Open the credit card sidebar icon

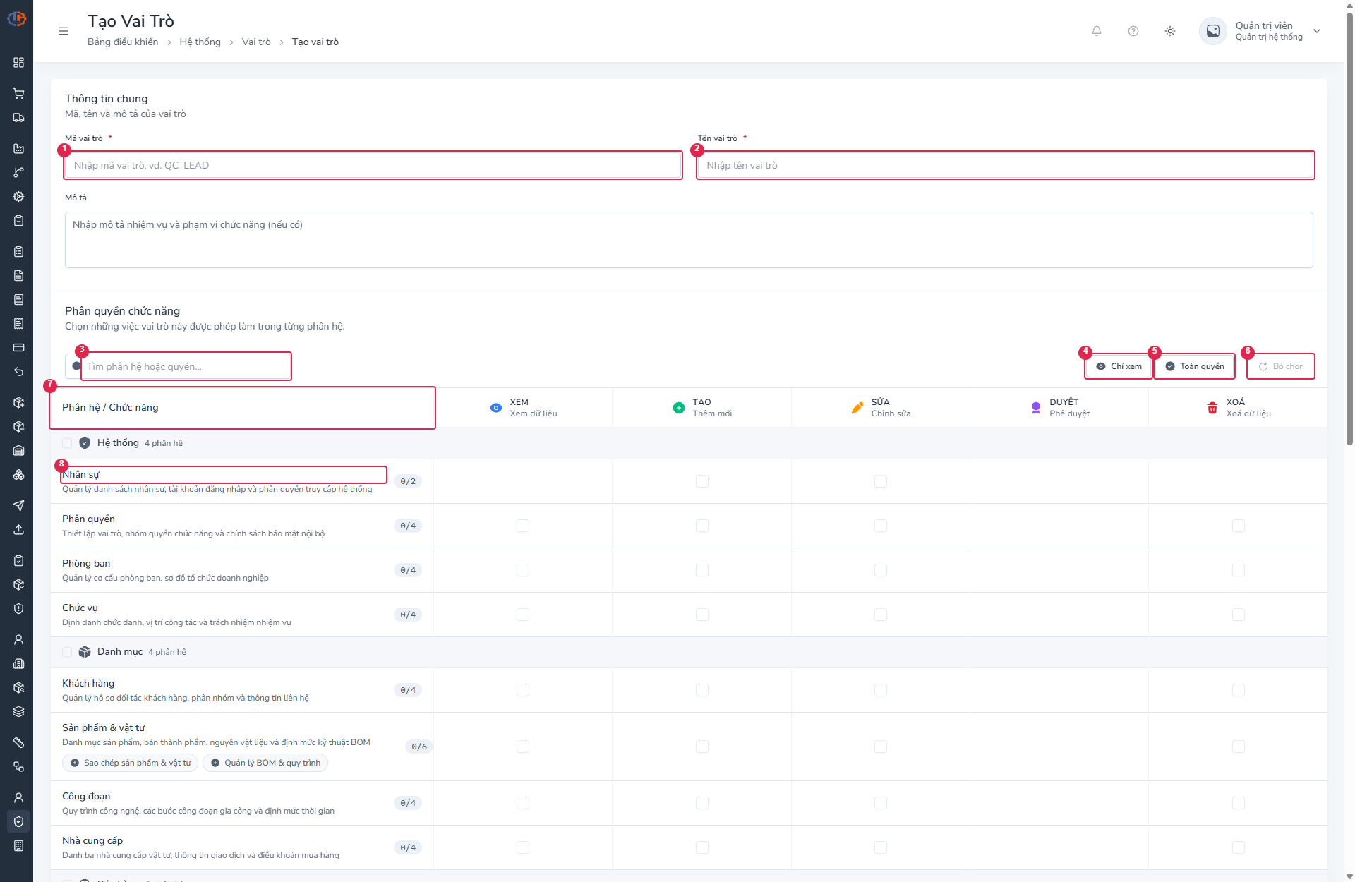19,348
